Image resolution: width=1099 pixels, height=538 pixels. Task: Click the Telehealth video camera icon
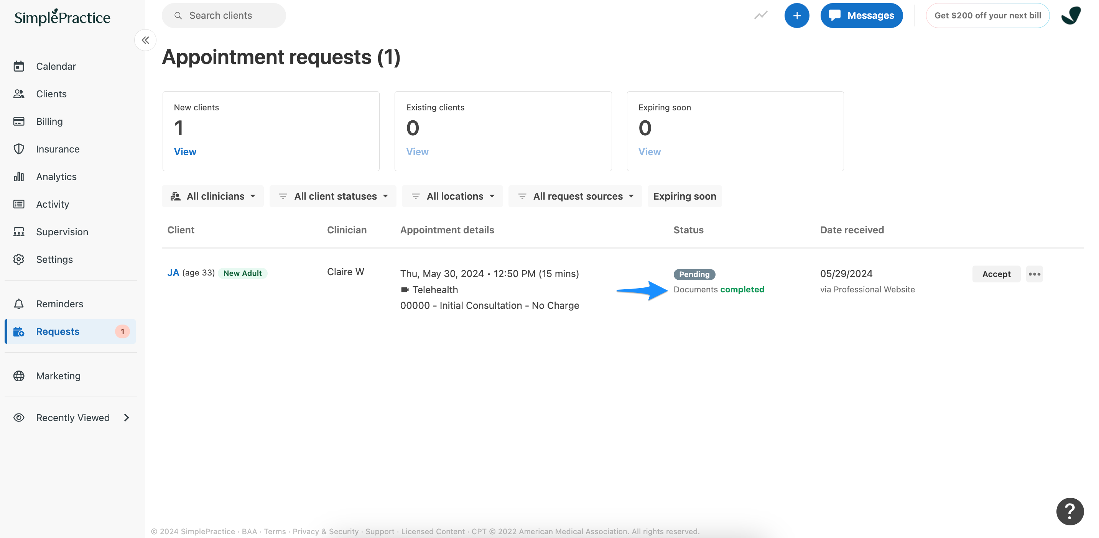405,290
